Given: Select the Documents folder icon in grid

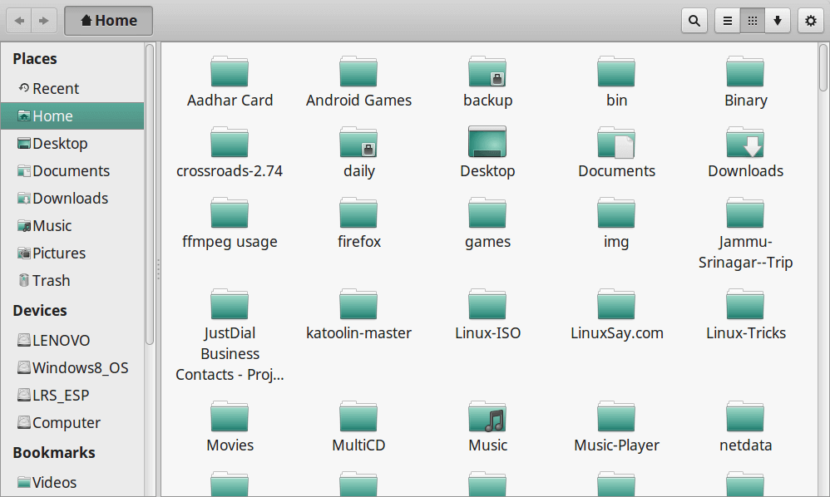Looking at the screenshot, I should [616, 153].
